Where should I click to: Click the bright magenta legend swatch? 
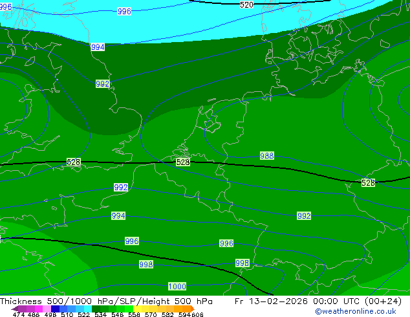click(39, 309)
